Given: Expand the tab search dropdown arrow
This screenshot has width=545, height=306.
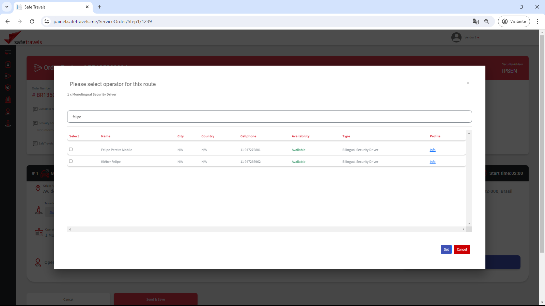Looking at the screenshot, I should click(x=7, y=7).
